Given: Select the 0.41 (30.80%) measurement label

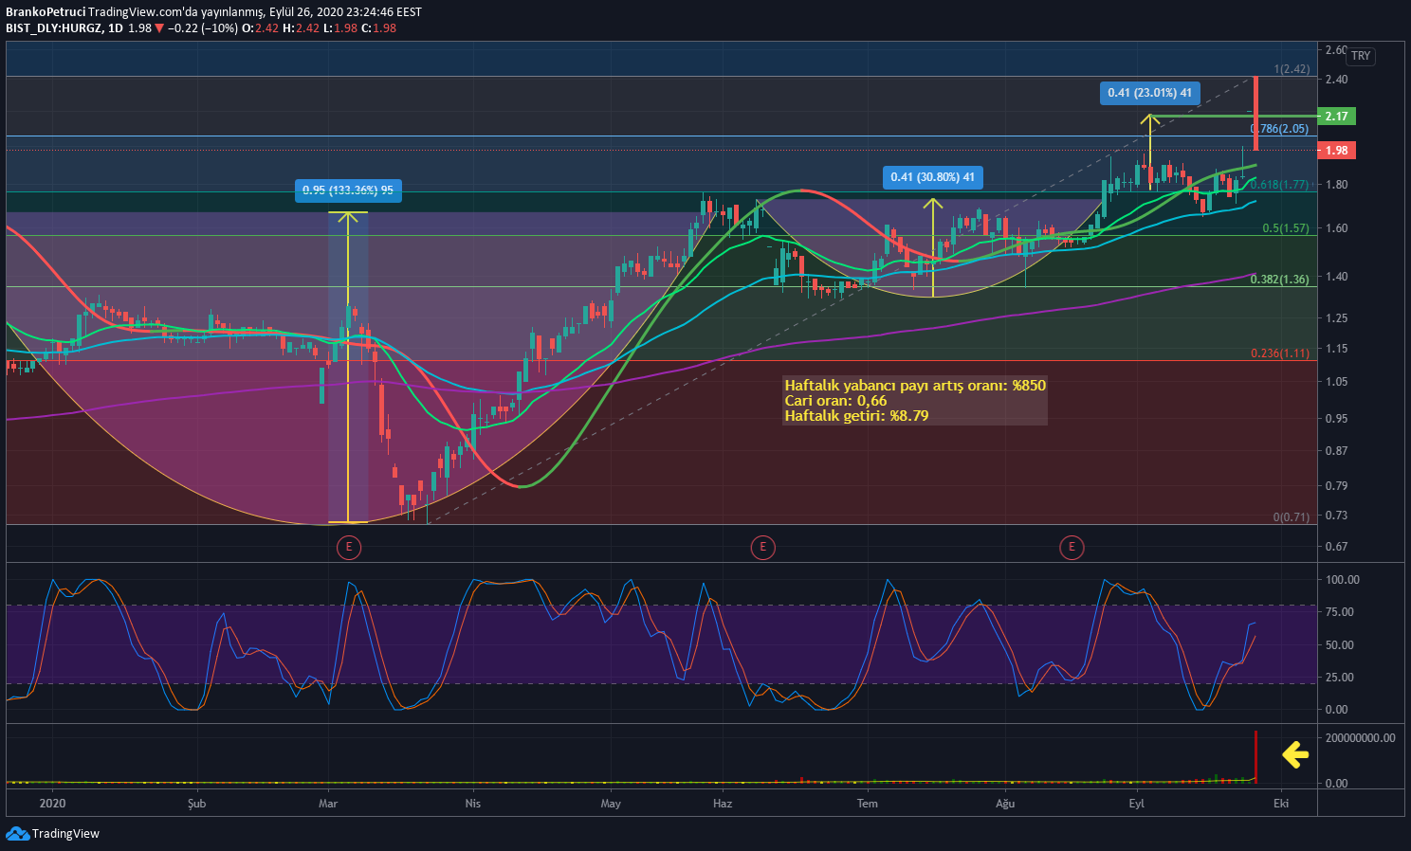Looking at the screenshot, I should coord(932,177).
